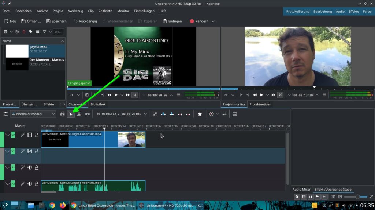Open the clip monitor 1:1 zoom dropdown
This screenshot has height=210, width=375.
click(x=75, y=95)
